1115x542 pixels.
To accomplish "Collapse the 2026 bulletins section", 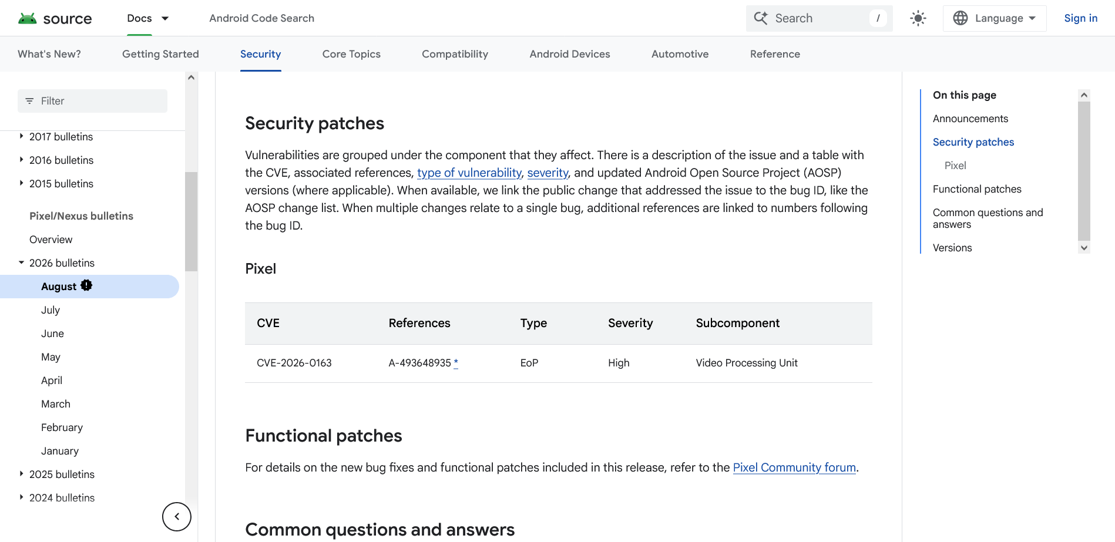I will coord(21,262).
